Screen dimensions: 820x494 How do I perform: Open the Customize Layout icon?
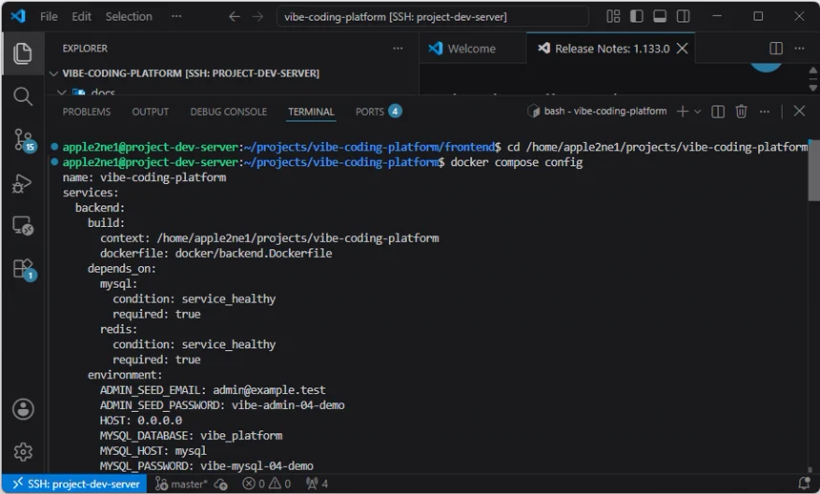[x=613, y=16]
